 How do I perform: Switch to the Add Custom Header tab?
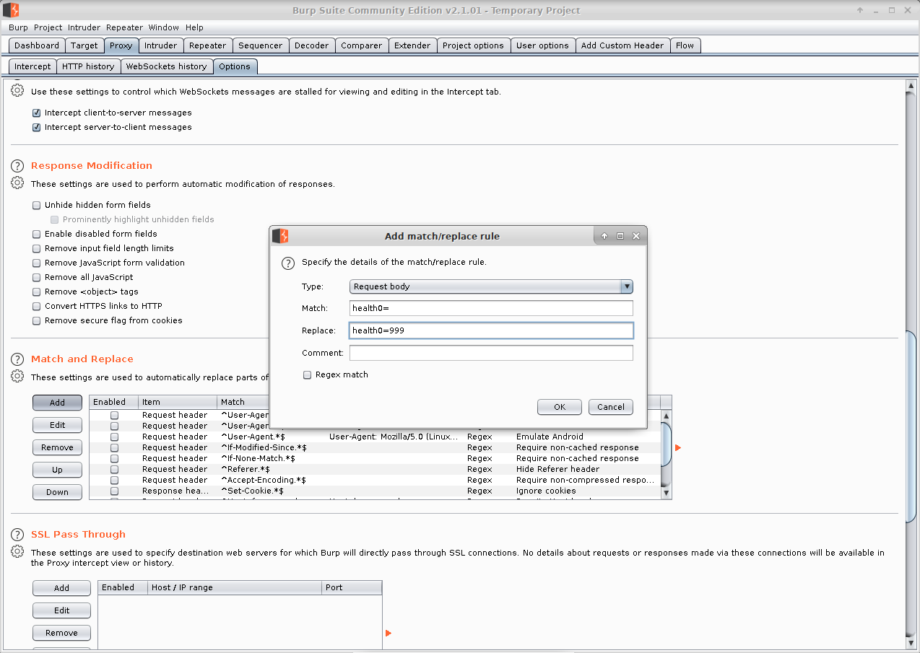[622, 45]
